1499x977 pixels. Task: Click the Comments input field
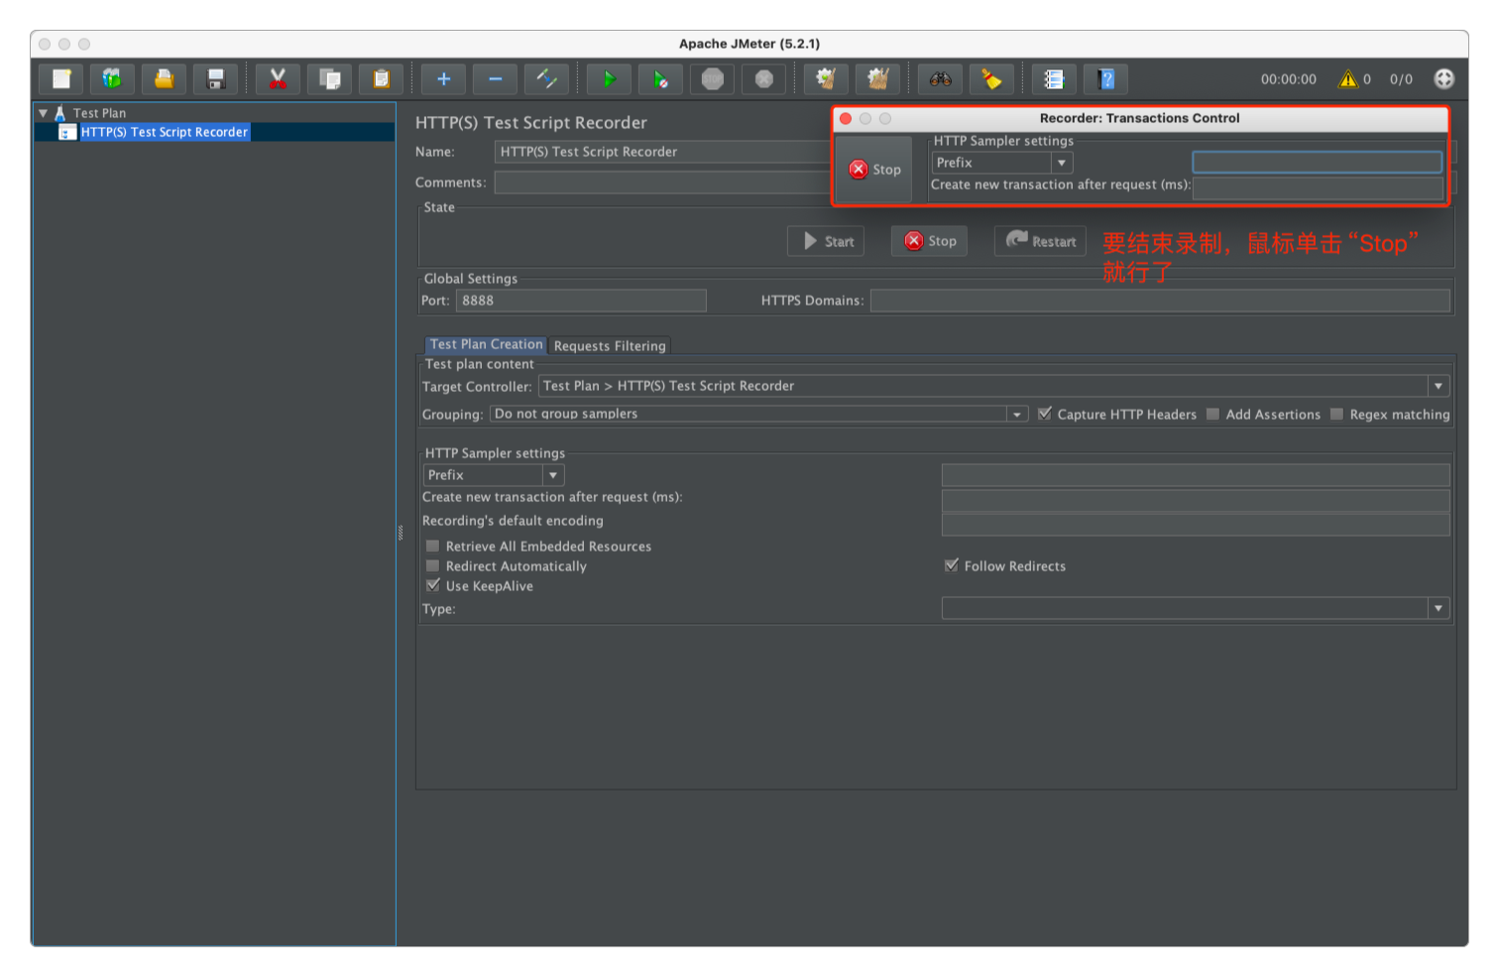pyautogui.click(x=661, y=183)
